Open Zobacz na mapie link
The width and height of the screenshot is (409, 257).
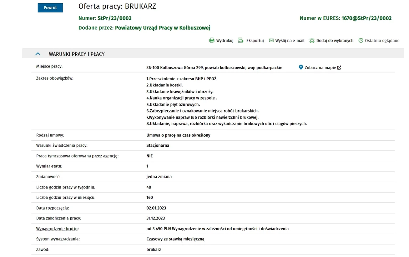(x=320, y=67)
